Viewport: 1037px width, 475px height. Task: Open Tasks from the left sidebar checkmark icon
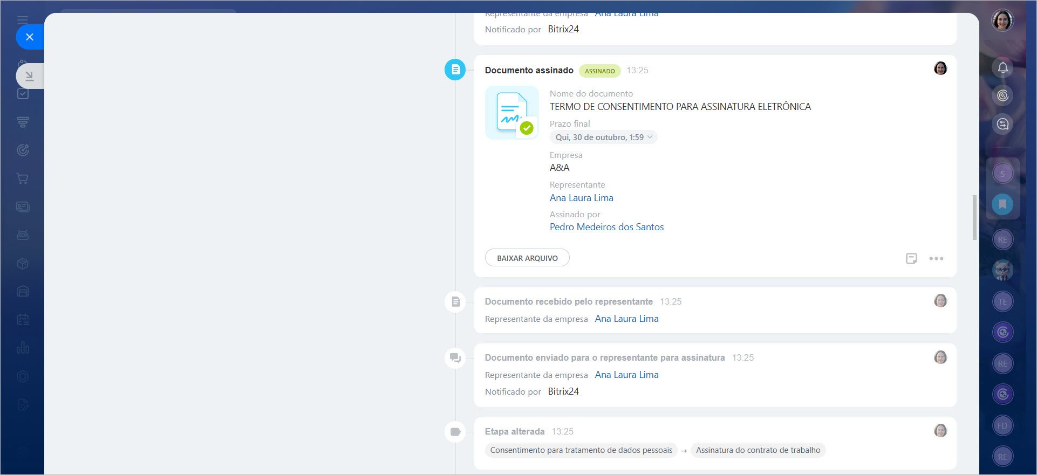click(x=23, y=94)
